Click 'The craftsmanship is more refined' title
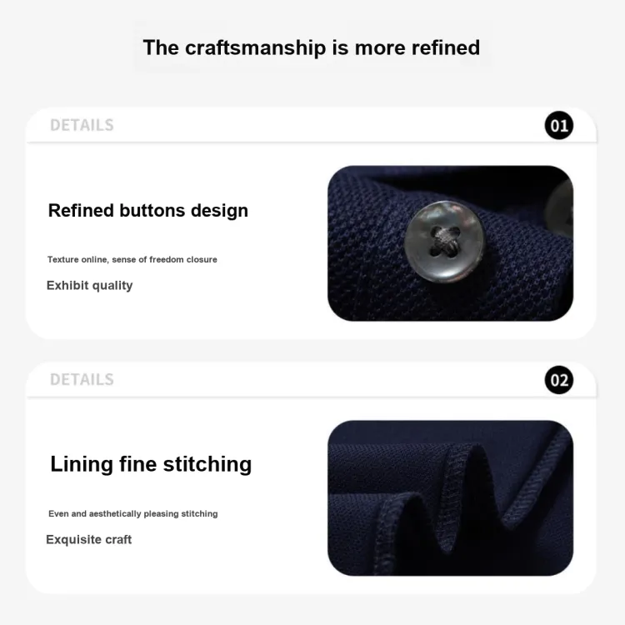Screen dimensions: 625x625 [312, 47]
